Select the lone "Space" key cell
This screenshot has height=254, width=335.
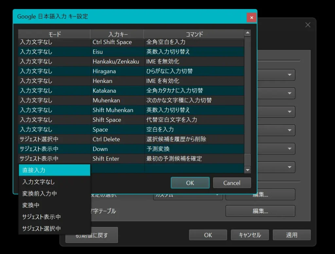click(x=117, y=130)
